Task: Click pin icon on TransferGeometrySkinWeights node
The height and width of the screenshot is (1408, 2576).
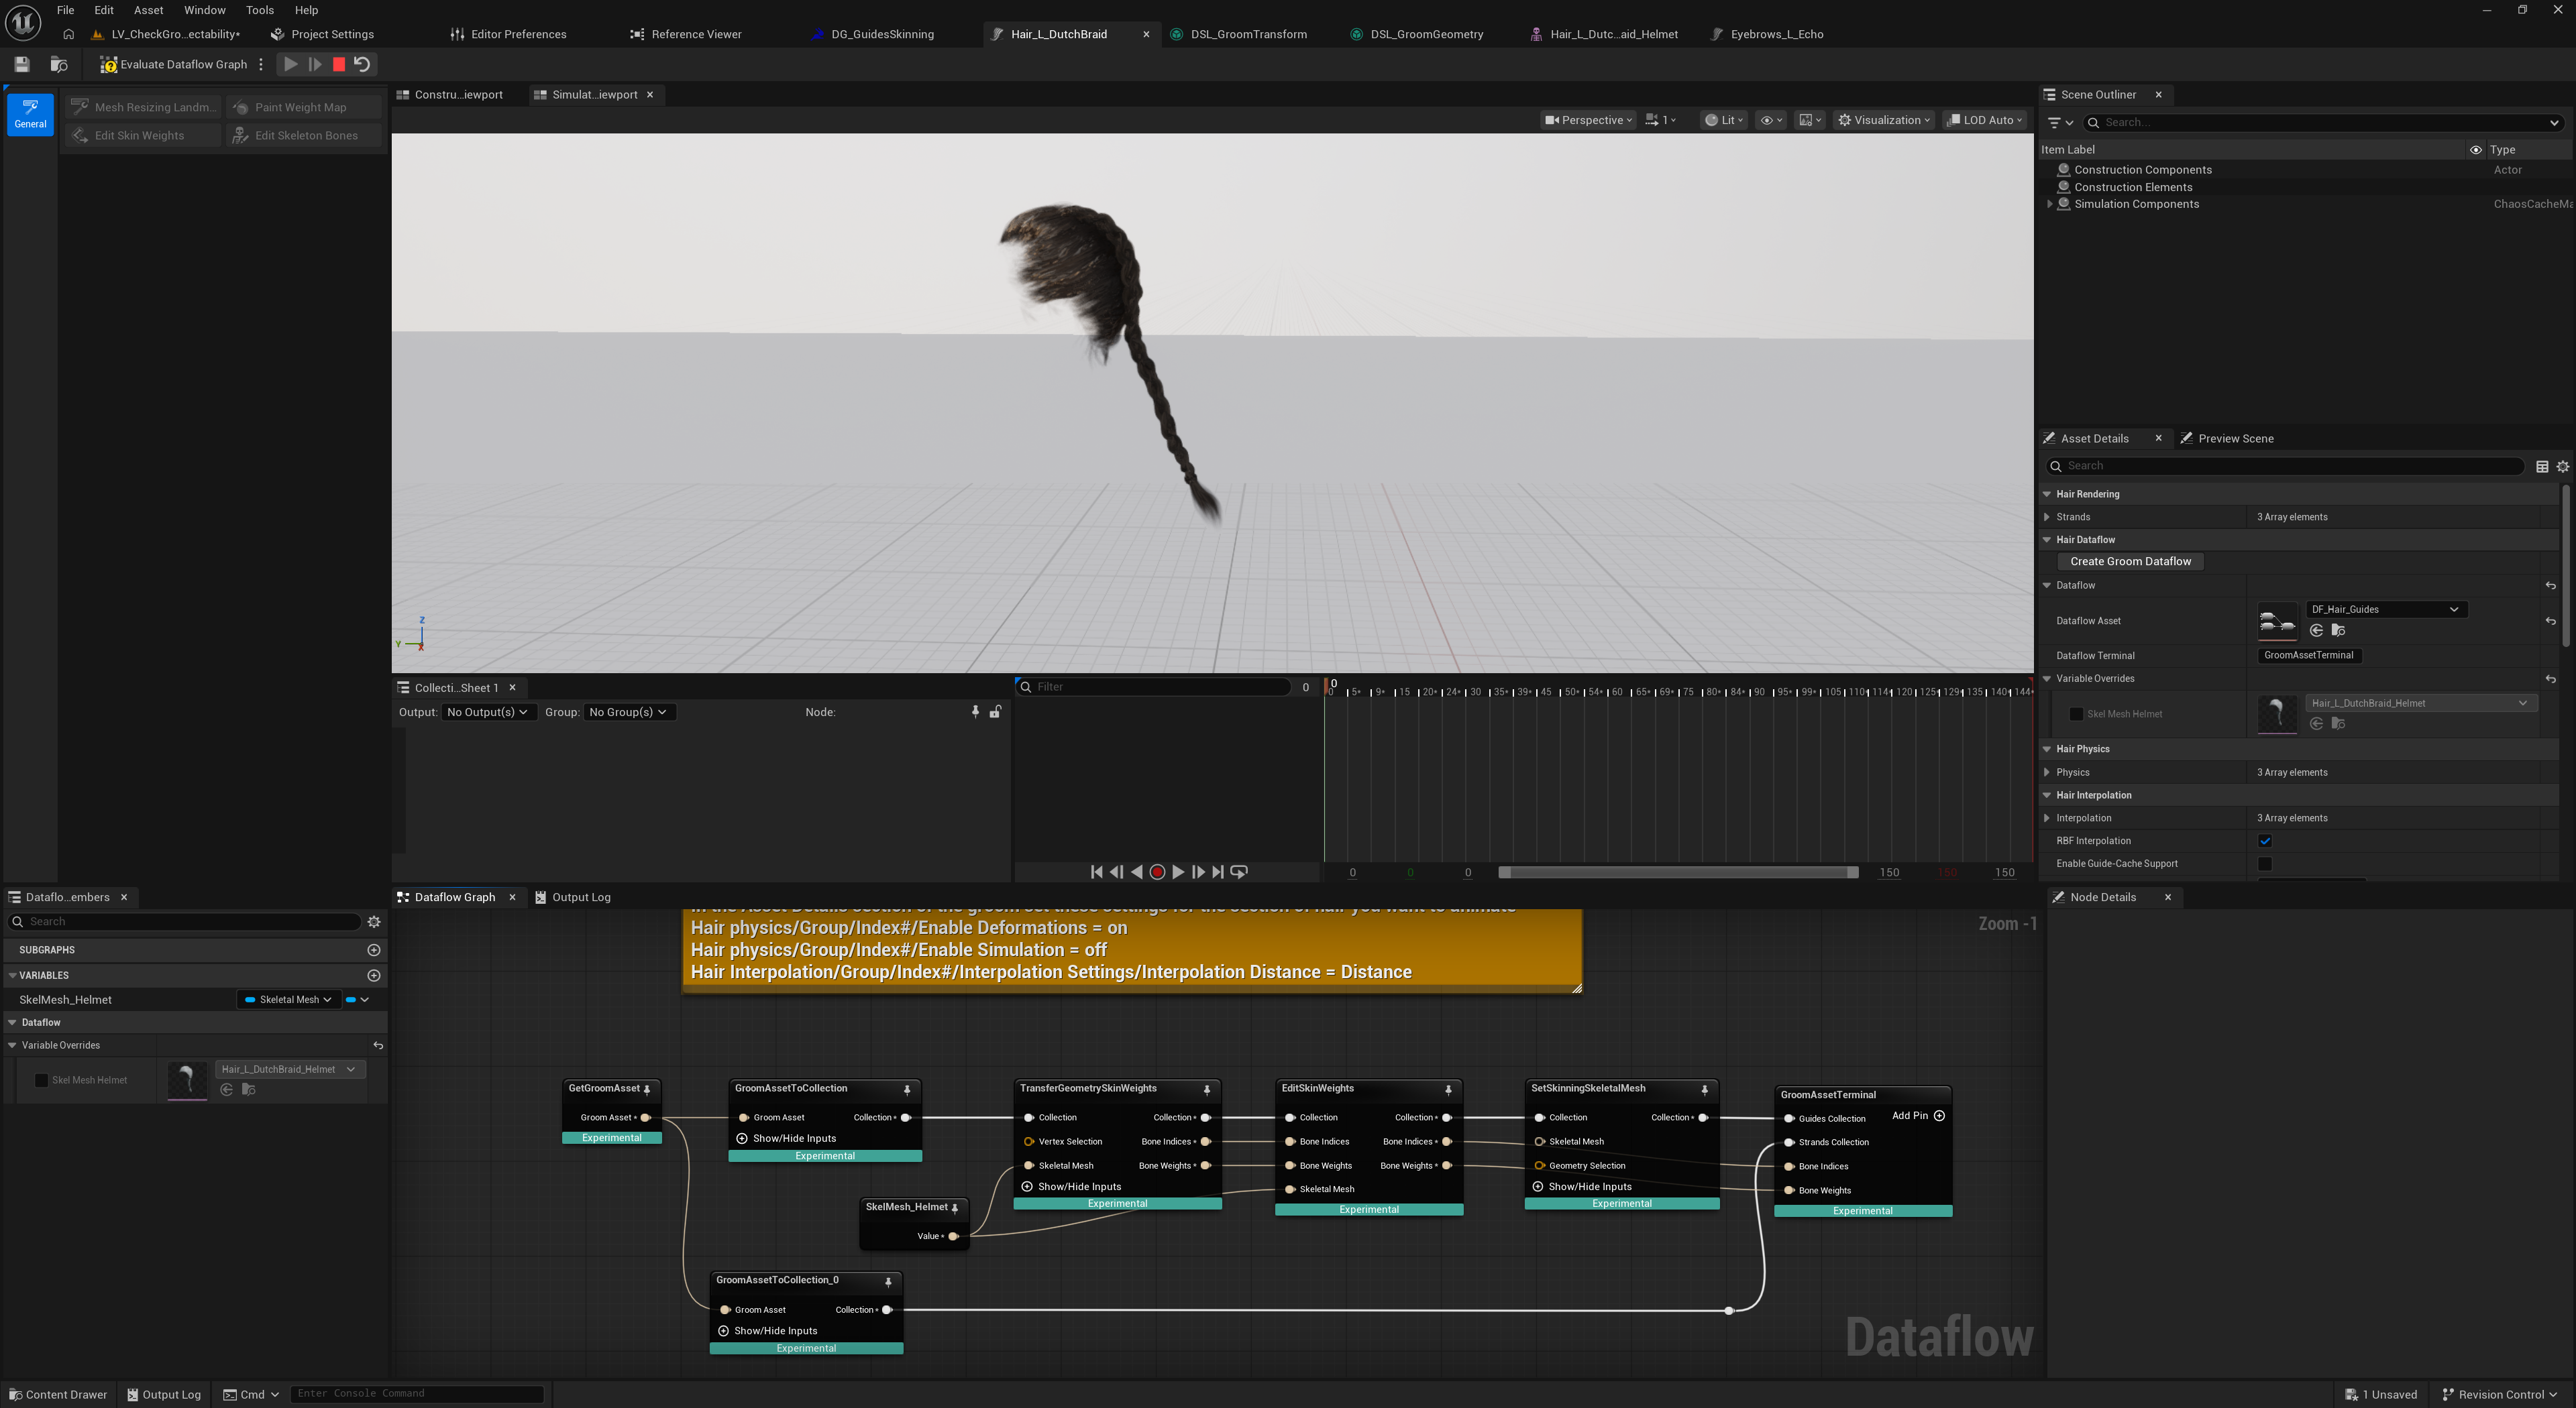Action: pos(1206,1090)
